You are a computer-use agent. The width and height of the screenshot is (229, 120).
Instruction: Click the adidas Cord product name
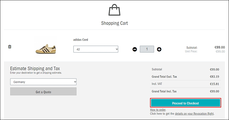coord(81,40)
